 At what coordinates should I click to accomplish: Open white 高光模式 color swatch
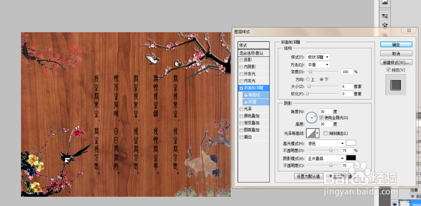[x=351, y=143]
